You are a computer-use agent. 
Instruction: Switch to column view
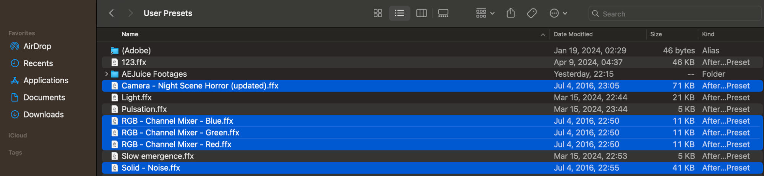(421, 13)
